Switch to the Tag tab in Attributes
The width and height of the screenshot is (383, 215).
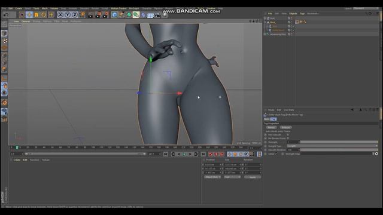(x=273, y=119)
